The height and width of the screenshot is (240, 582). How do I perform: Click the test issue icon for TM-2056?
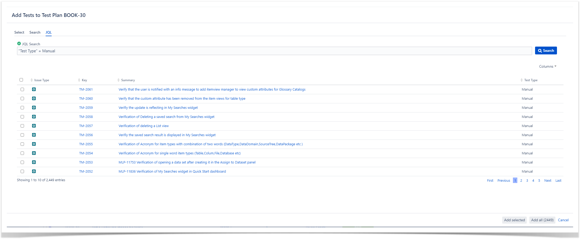coord(34,135)
